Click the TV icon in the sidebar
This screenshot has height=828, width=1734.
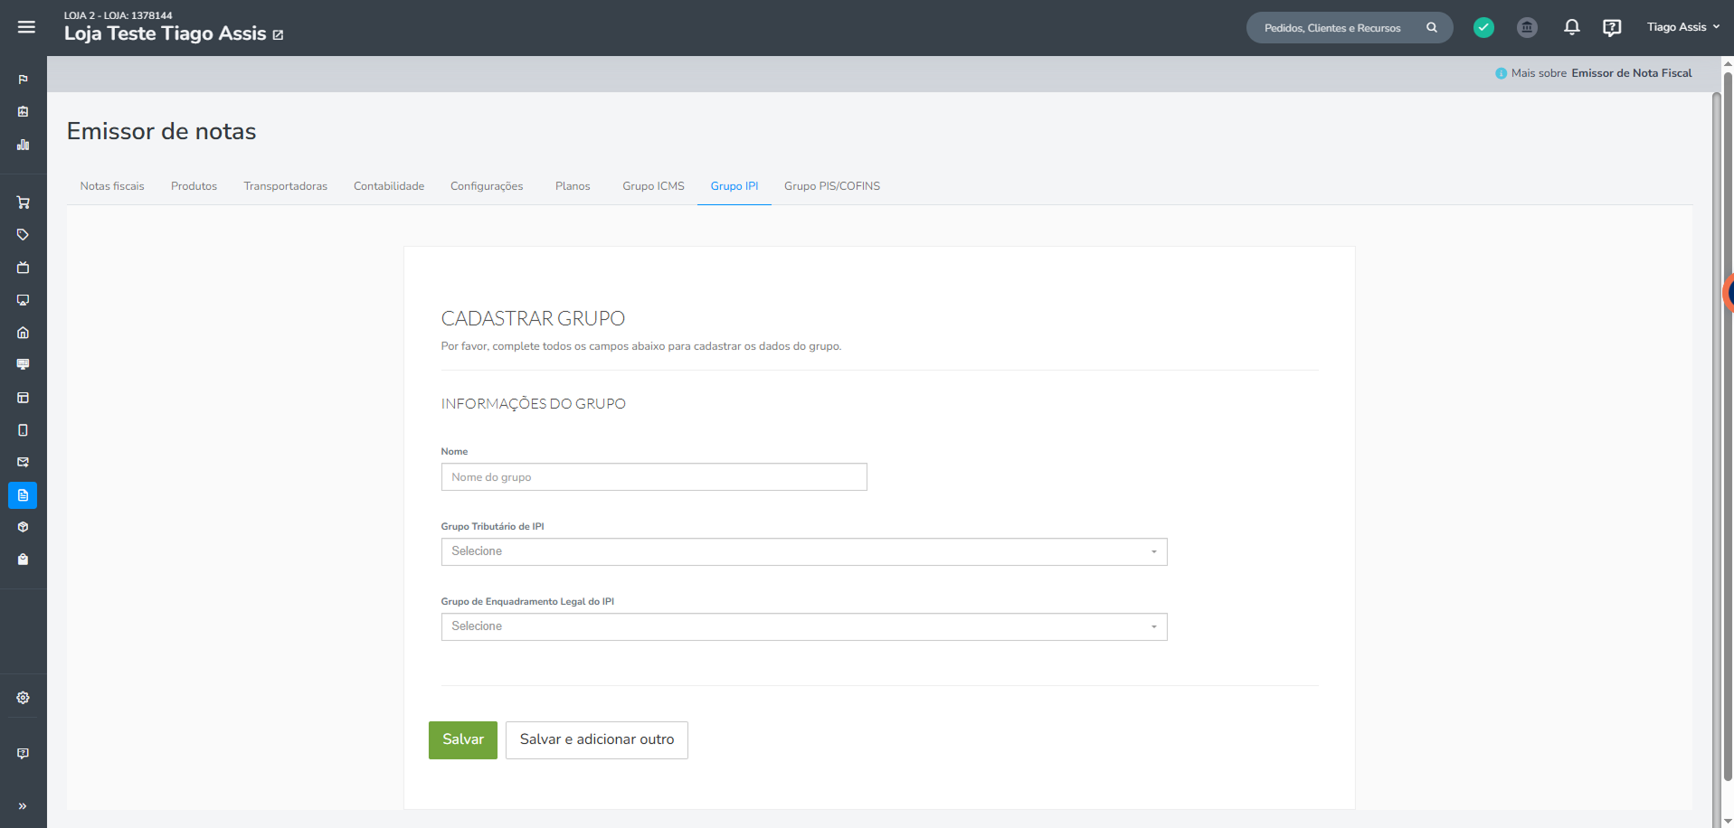pos(24,268)
